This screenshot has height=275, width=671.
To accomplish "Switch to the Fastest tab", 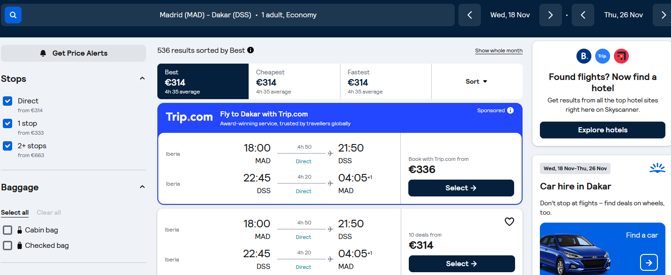I will click(385, 81).
